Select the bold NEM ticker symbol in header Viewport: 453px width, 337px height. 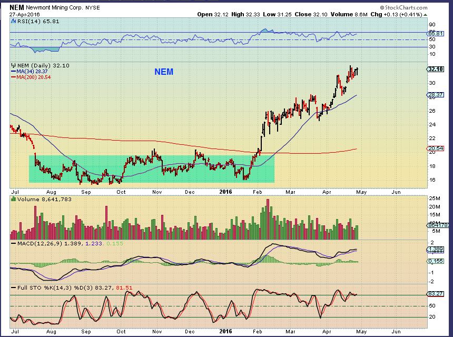click(x=17, y=7)
